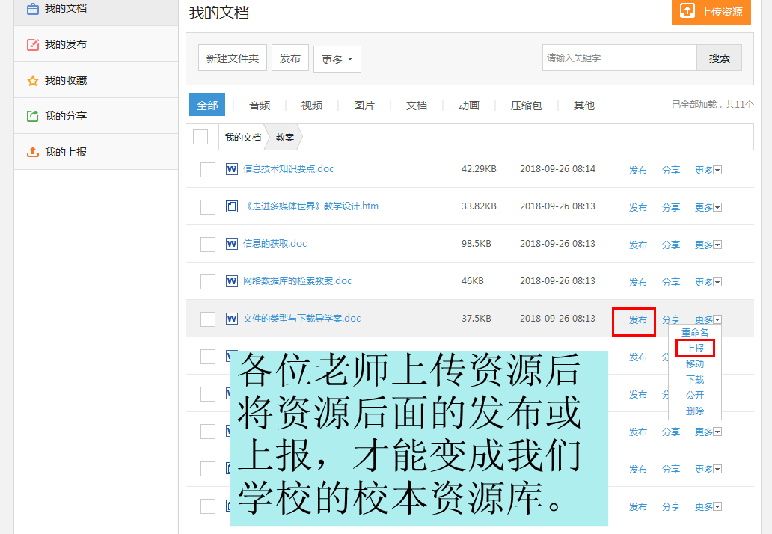
Task: Expand 更多 menu for 信息技术知识要点.doc
Action: tap(707, 170)
